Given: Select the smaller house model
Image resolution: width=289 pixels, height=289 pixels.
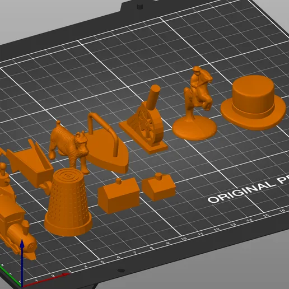Looking at the screenshot, I should click(159, 187).
